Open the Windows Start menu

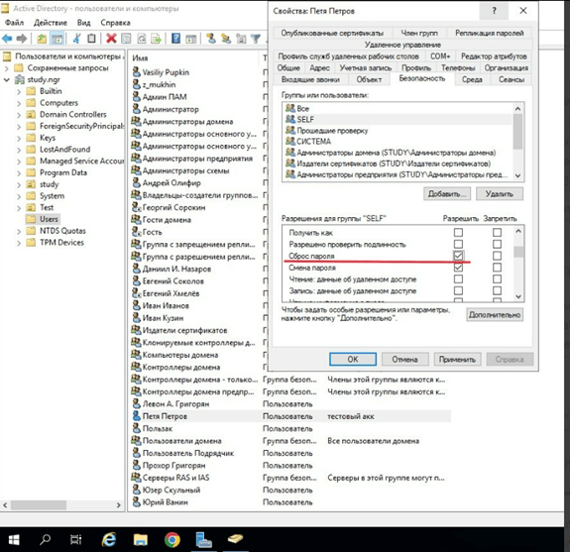(14, 540)
